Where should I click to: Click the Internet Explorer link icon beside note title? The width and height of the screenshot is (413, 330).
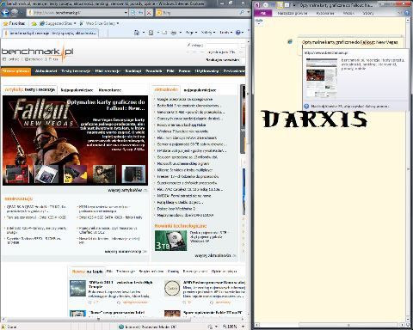click(x=290, y=42)
